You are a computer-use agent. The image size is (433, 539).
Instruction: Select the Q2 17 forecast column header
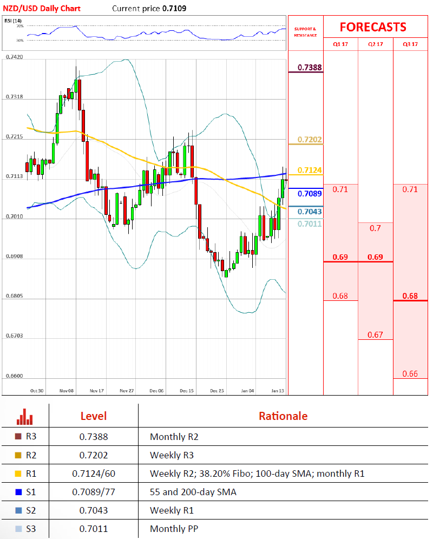pyautogui.click(x=376, y=44)
